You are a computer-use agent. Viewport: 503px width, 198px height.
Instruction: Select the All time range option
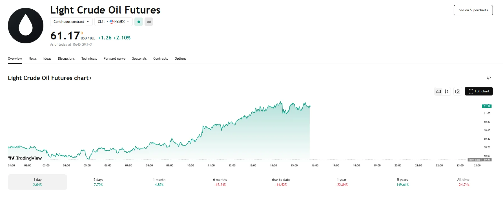click(x=463, y=182)
